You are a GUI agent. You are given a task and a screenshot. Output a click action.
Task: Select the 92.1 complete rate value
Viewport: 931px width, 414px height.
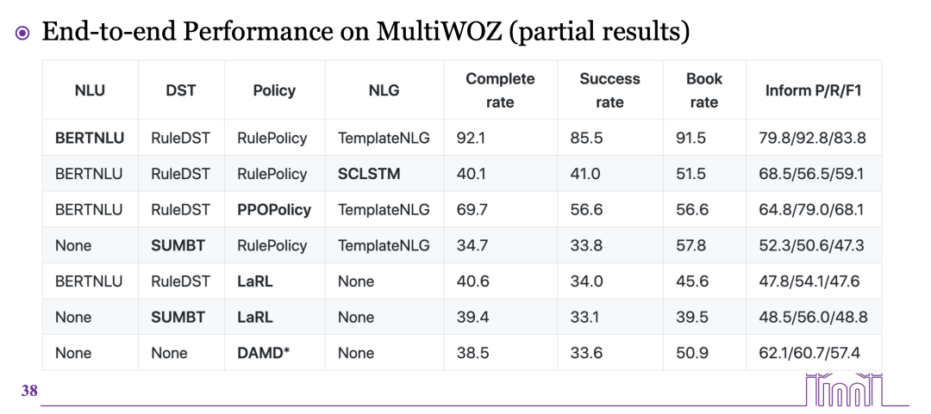(471, 138)
